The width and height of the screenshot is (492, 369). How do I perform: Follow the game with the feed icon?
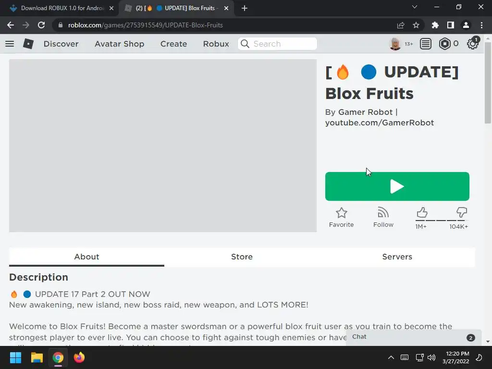coord(383,213)
